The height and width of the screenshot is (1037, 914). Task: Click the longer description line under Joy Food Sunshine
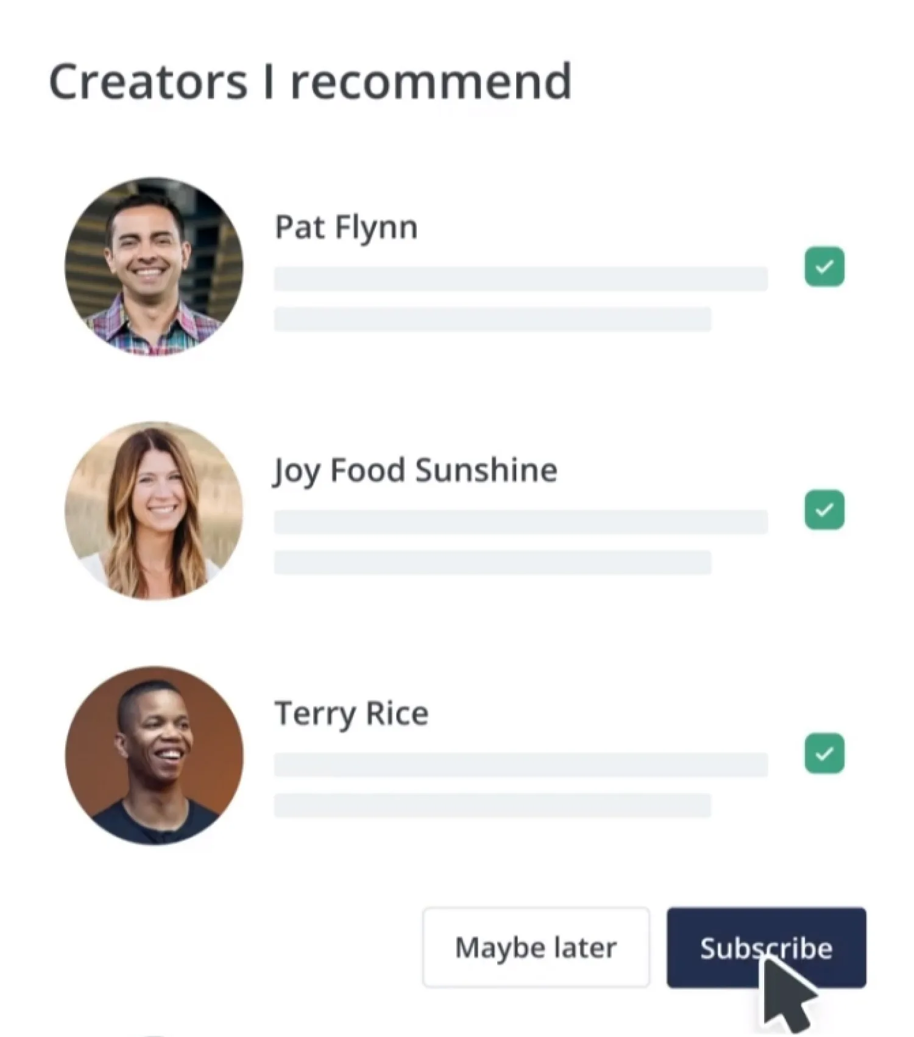click(520, 522)
